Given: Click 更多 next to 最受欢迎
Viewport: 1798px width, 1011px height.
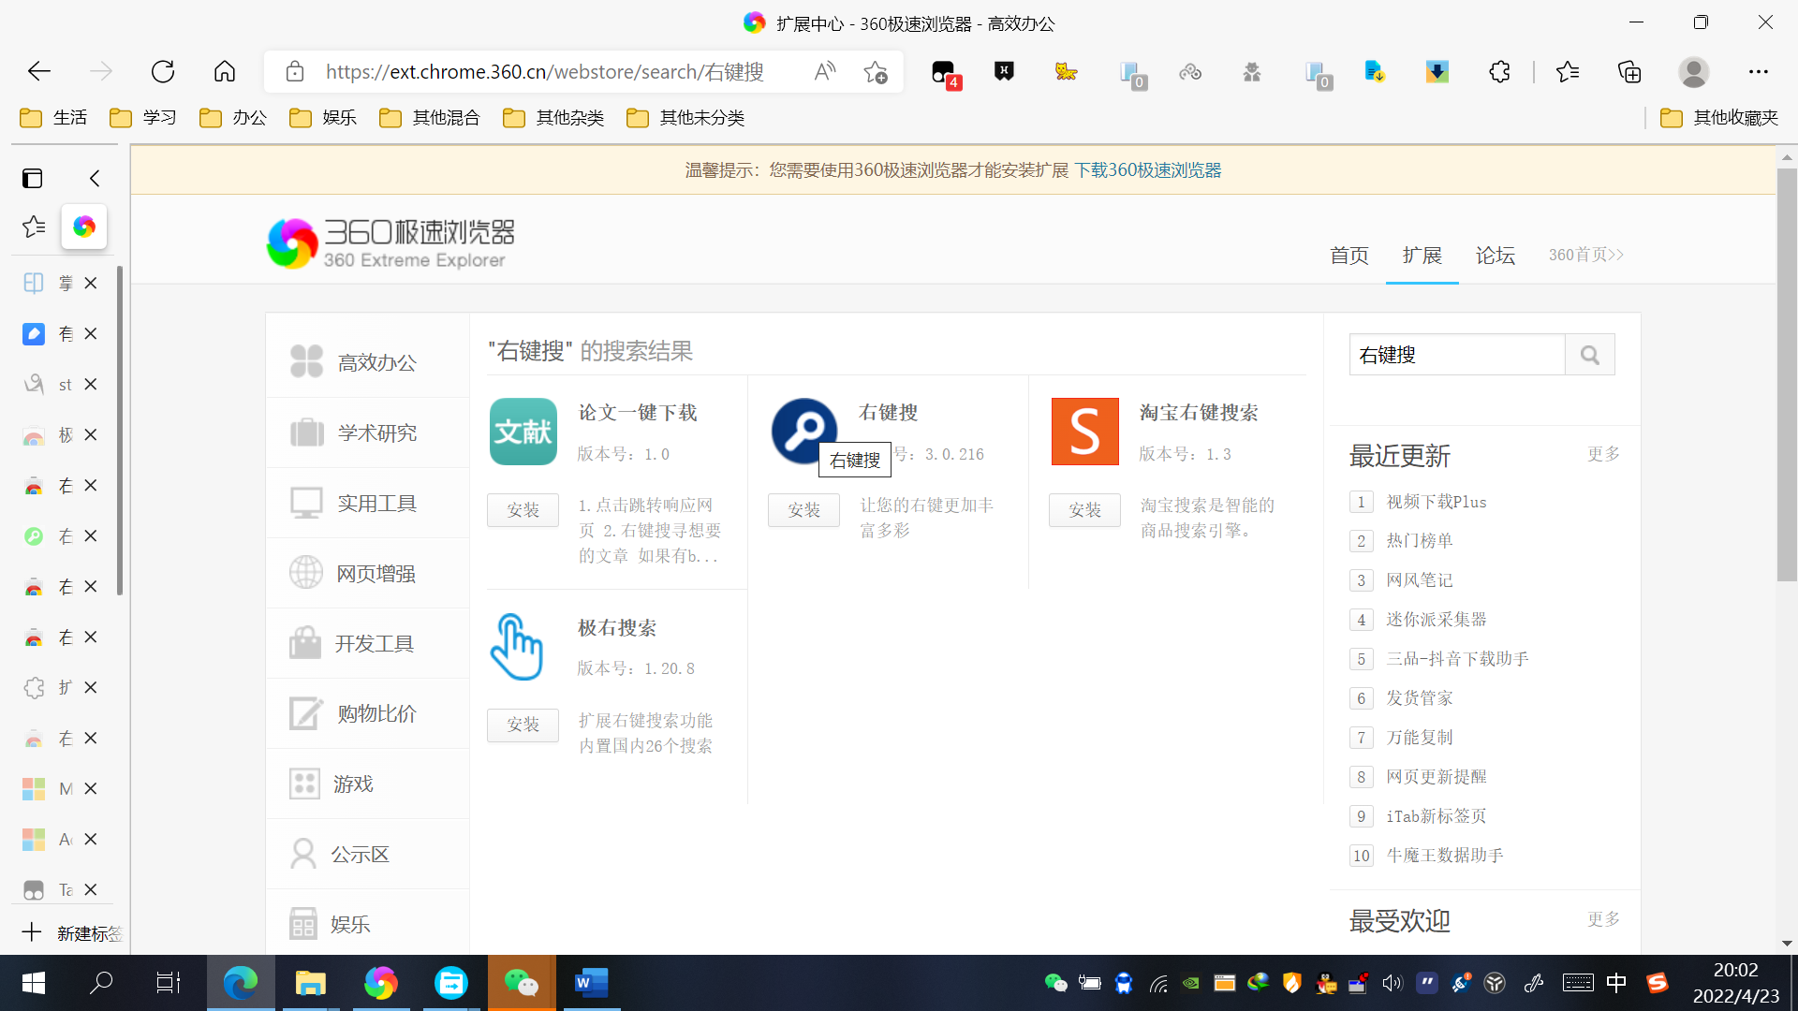Looking at the screenshot, I should click(1603, 919).
